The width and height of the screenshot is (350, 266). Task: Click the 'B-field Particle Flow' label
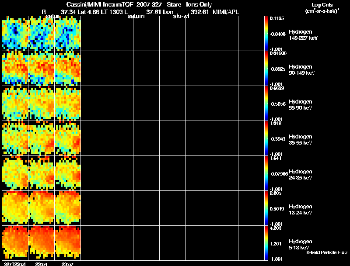327,252
